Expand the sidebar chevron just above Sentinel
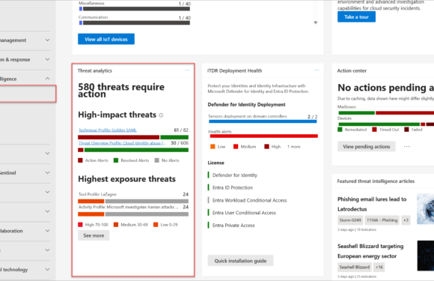This screenshot has height=281, width=434. 48,154
